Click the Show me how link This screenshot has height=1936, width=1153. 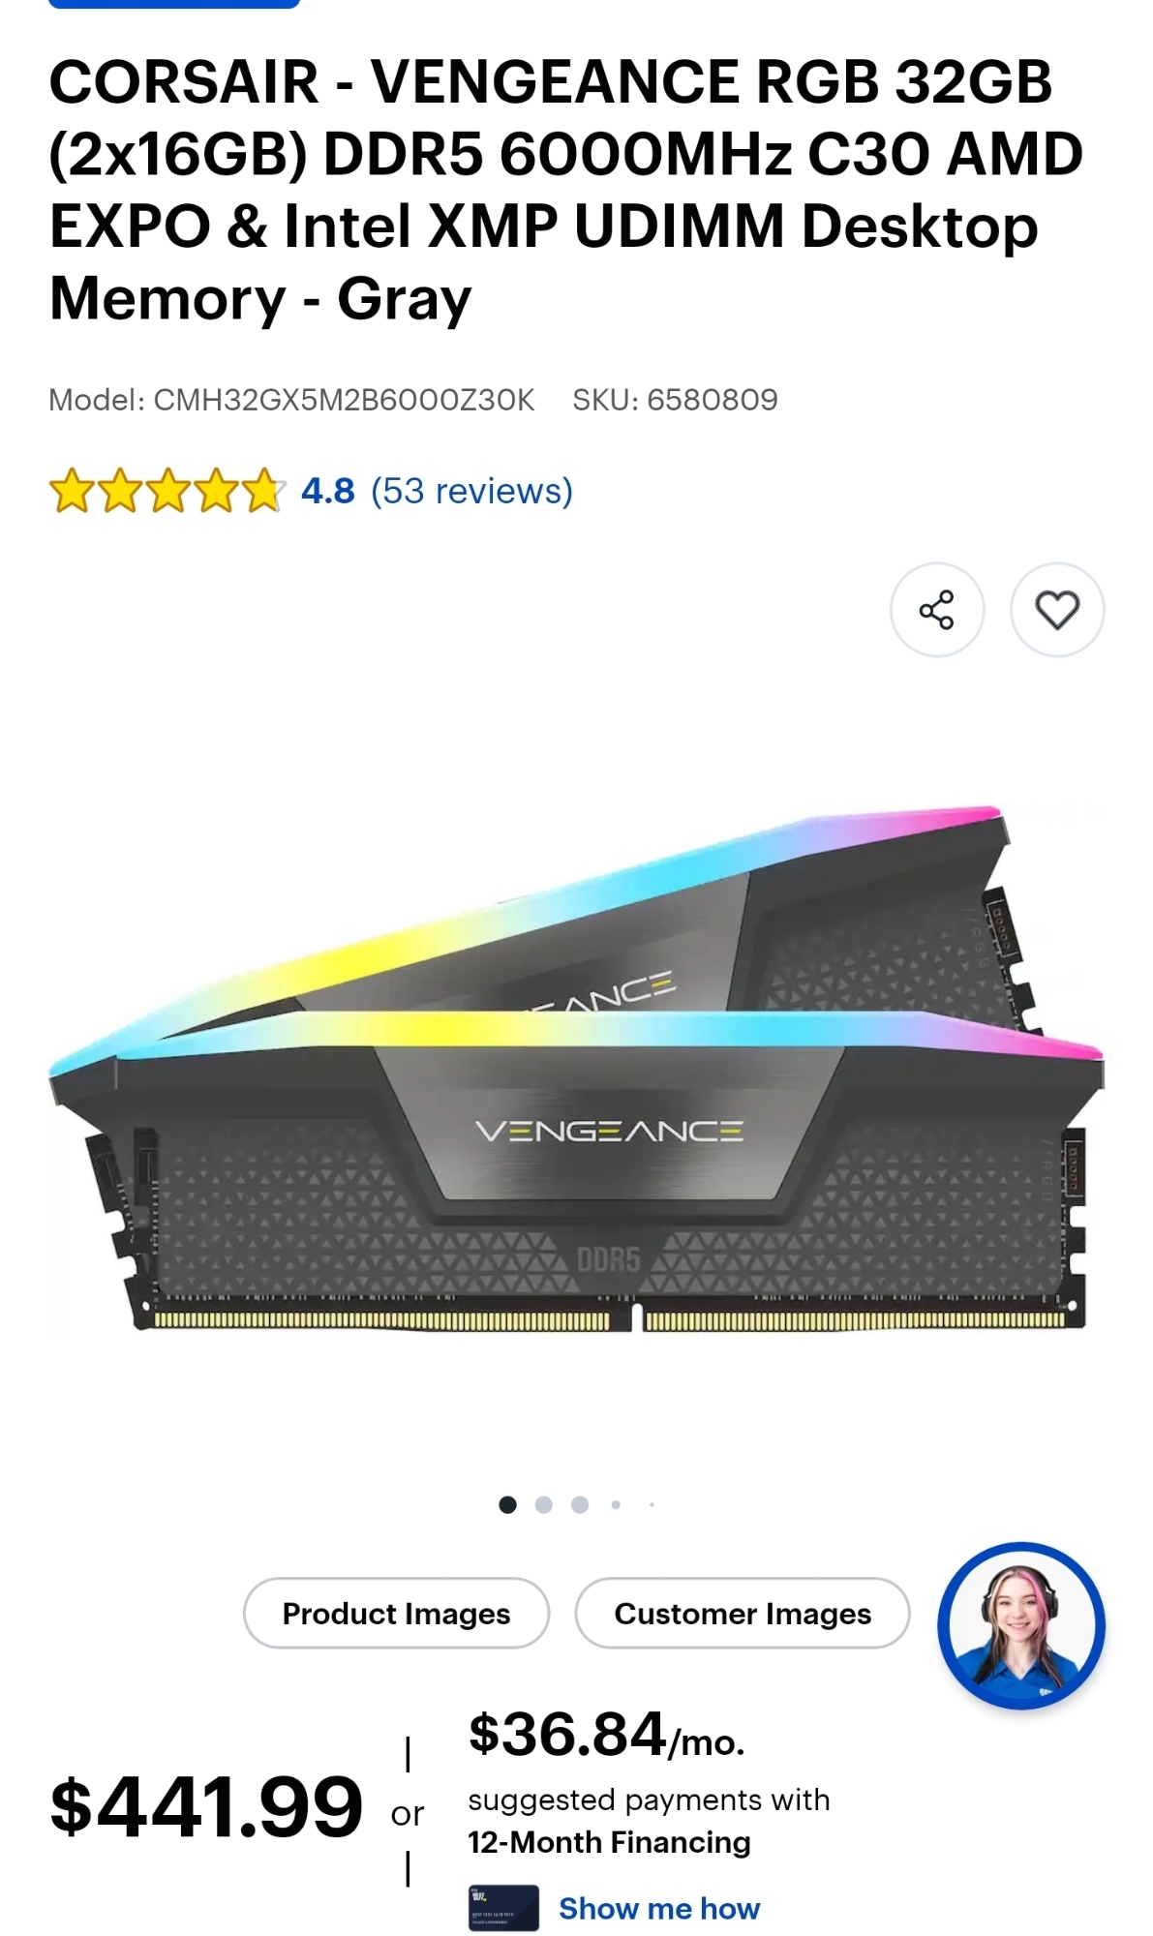(x=659, y=1908)
